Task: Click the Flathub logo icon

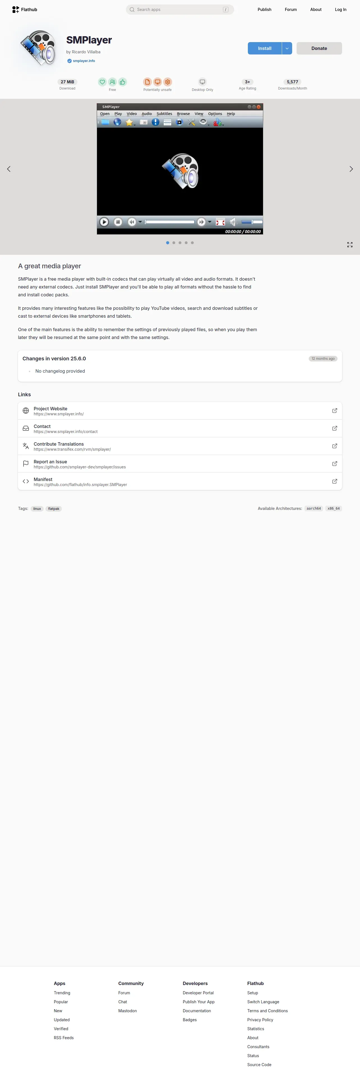Action: 15,9
